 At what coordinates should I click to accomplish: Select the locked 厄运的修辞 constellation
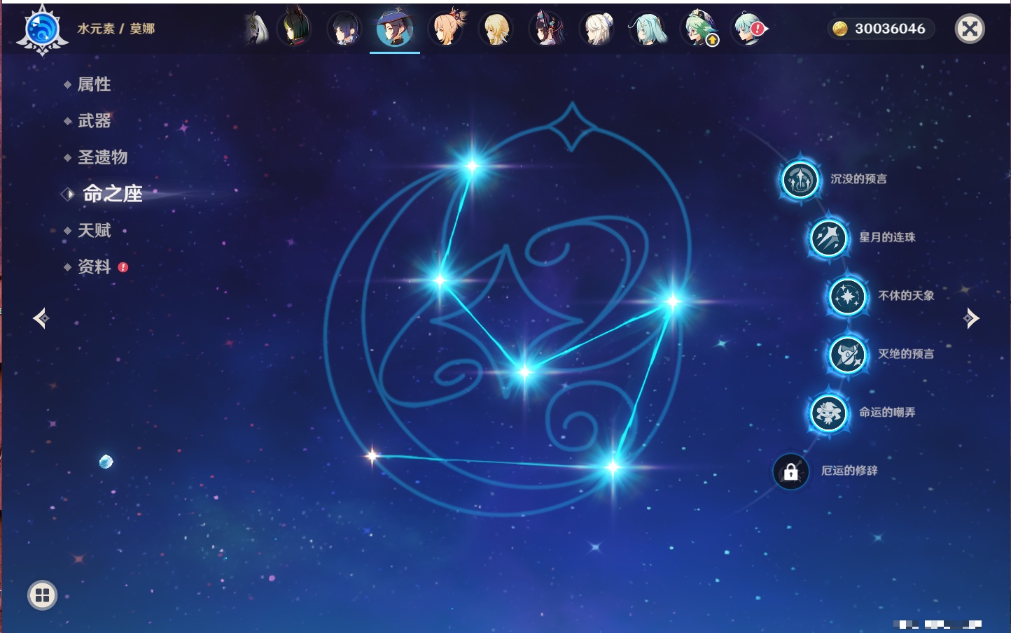[791, 471]
